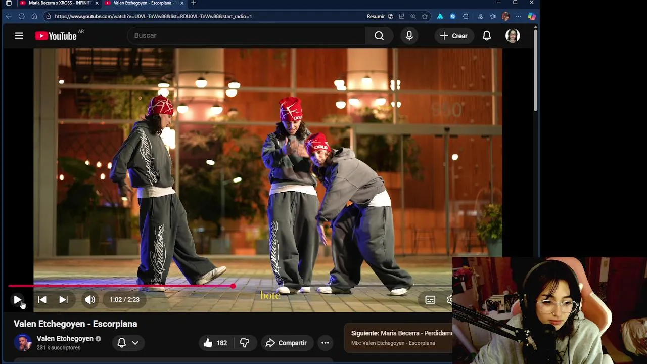Open the favorites list icon
Viewport: 647px width, 364px height.
(493, 16)
